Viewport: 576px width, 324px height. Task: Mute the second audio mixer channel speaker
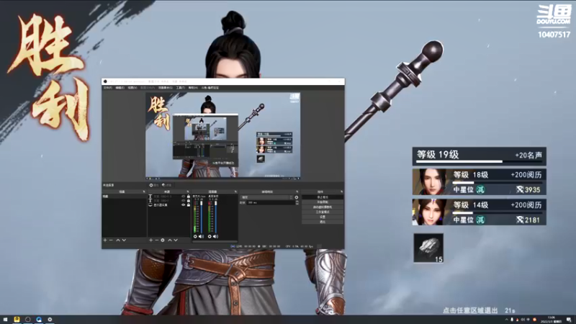[215, 237]
